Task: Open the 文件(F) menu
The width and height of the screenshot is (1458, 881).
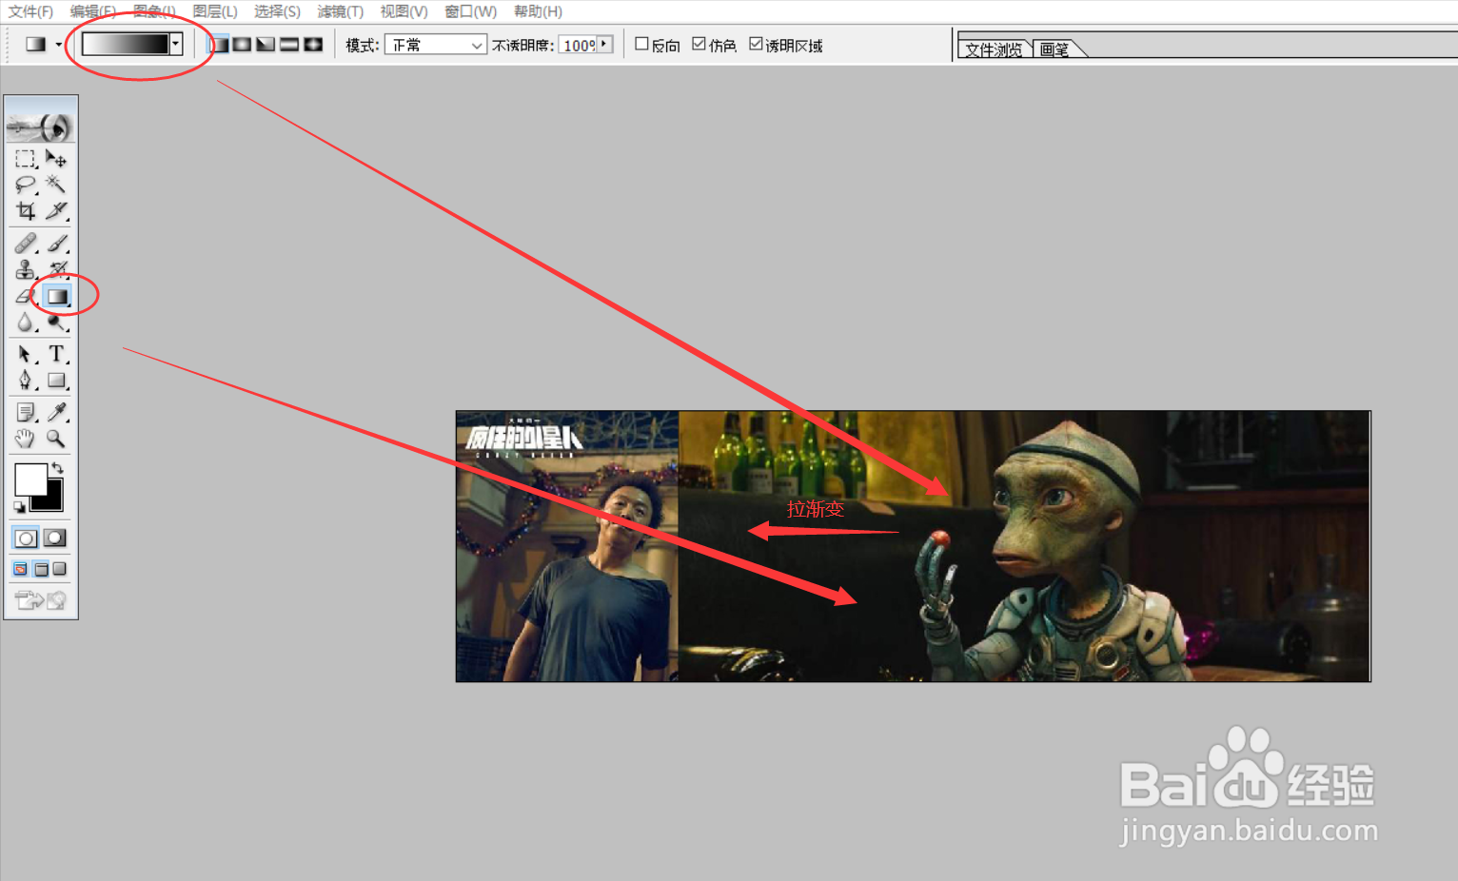Action: (30, 11)
